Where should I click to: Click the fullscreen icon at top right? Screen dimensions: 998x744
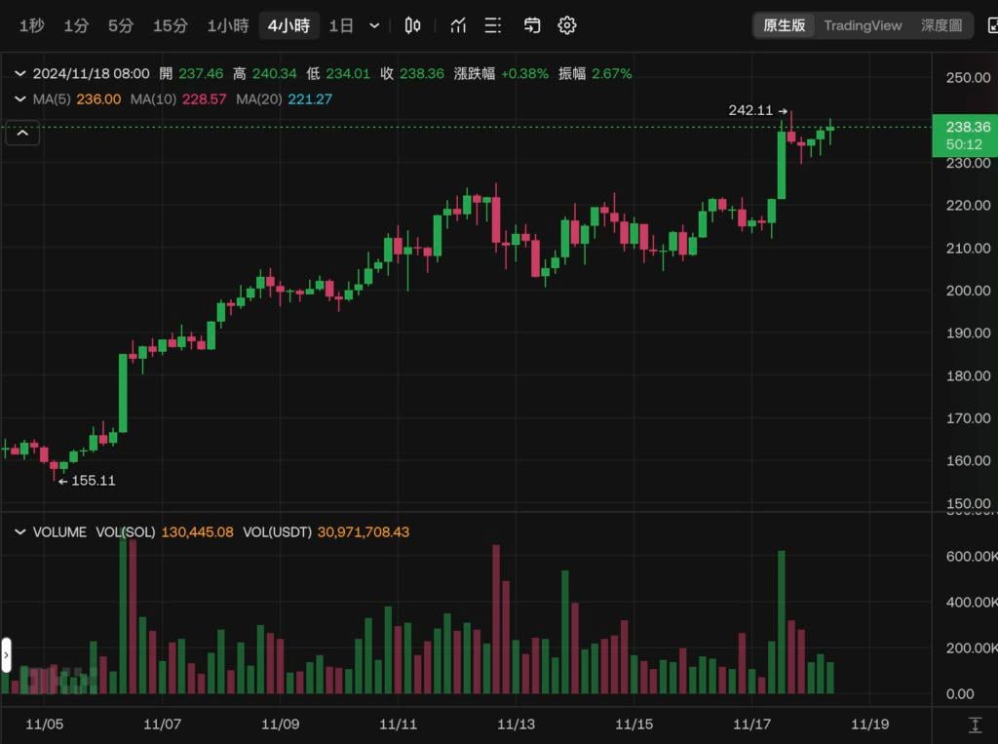tap(991, 25)
